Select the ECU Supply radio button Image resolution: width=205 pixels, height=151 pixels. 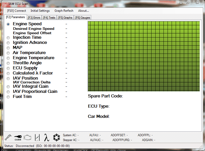[8, 68]
